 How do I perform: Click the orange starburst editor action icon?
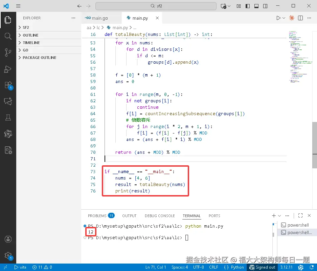coord(292,18)
